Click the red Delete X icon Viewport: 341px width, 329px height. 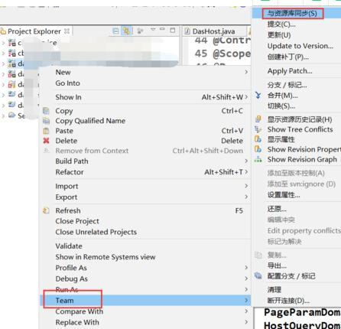46,141
